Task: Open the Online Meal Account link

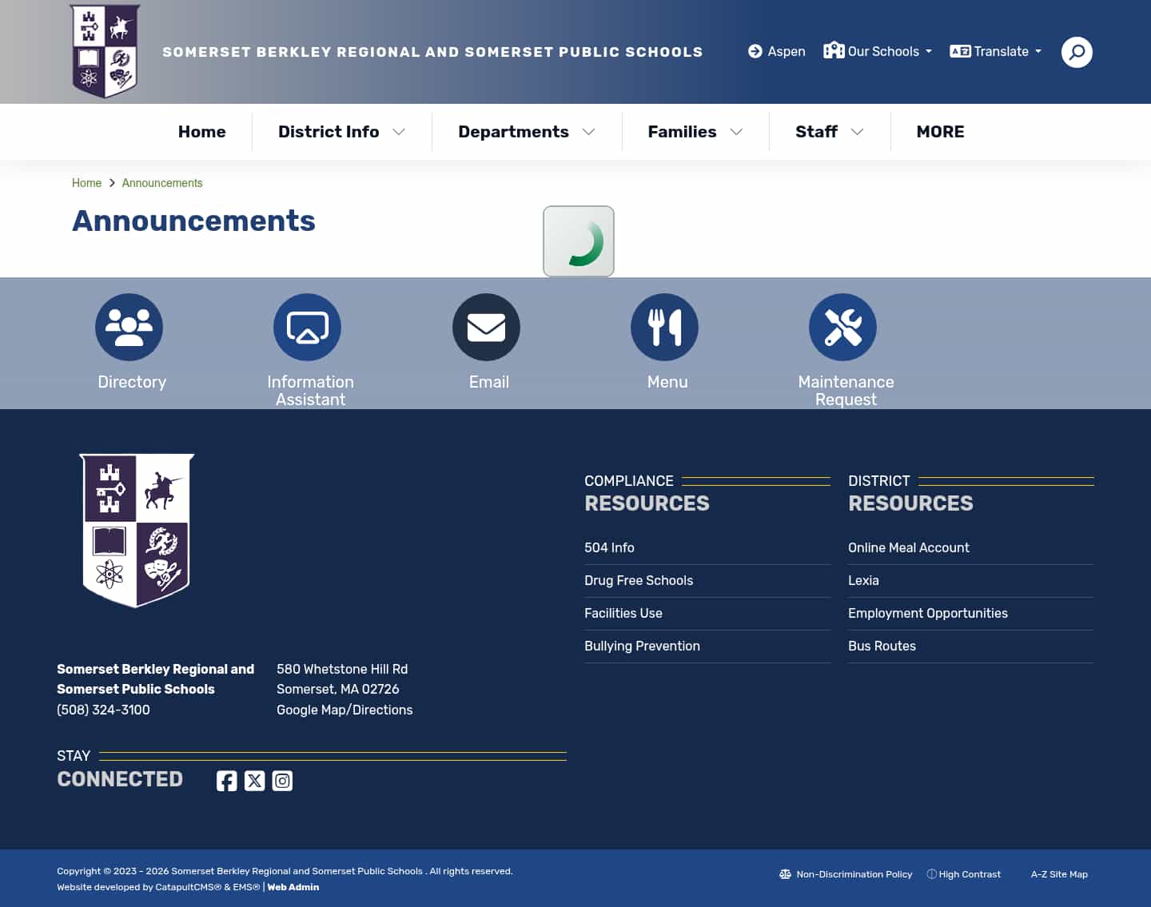Action: click(909, 547)
